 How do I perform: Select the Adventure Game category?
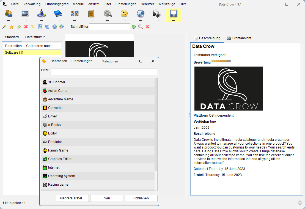pos(98,99)
